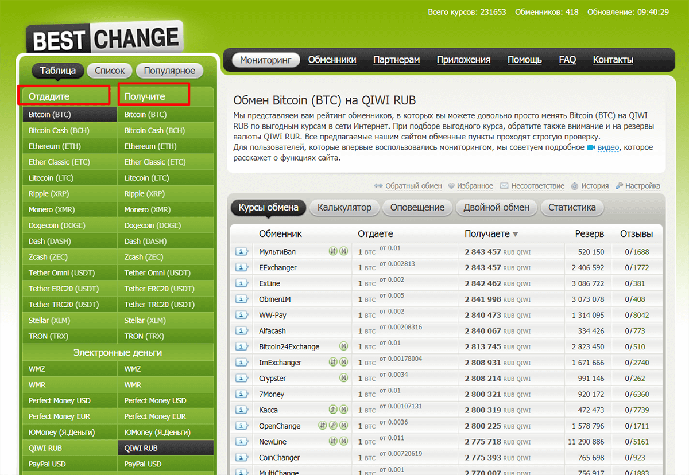Select Litecoin (LTC) in Получите column

(165, 178)
